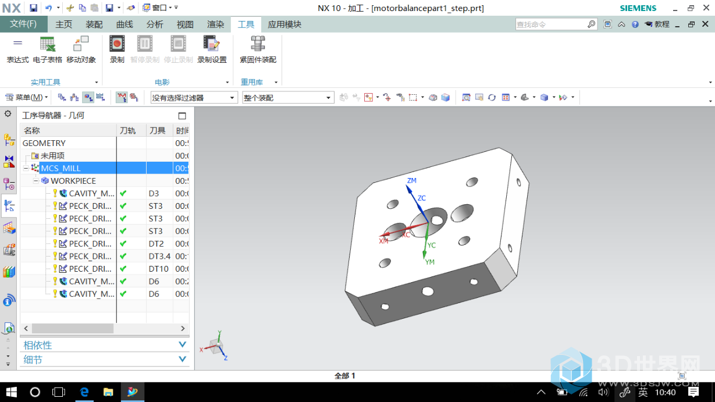Switch to machining method view
This screenshot has width=715, height=402.
100,98
